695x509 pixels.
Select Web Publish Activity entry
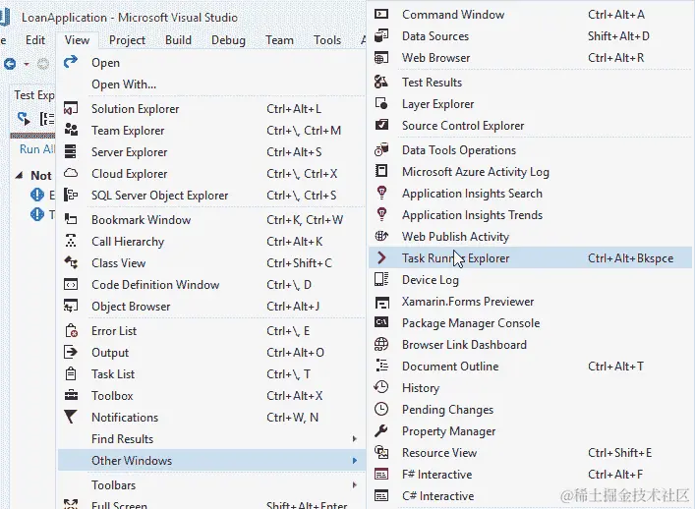pos(530,236)
